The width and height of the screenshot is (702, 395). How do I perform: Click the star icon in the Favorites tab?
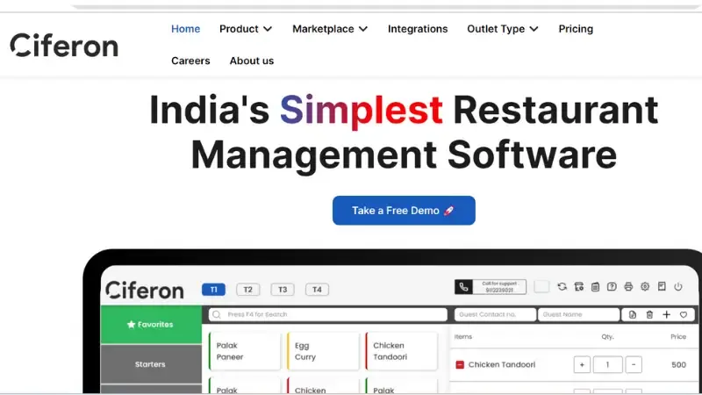tap(131, 324)
